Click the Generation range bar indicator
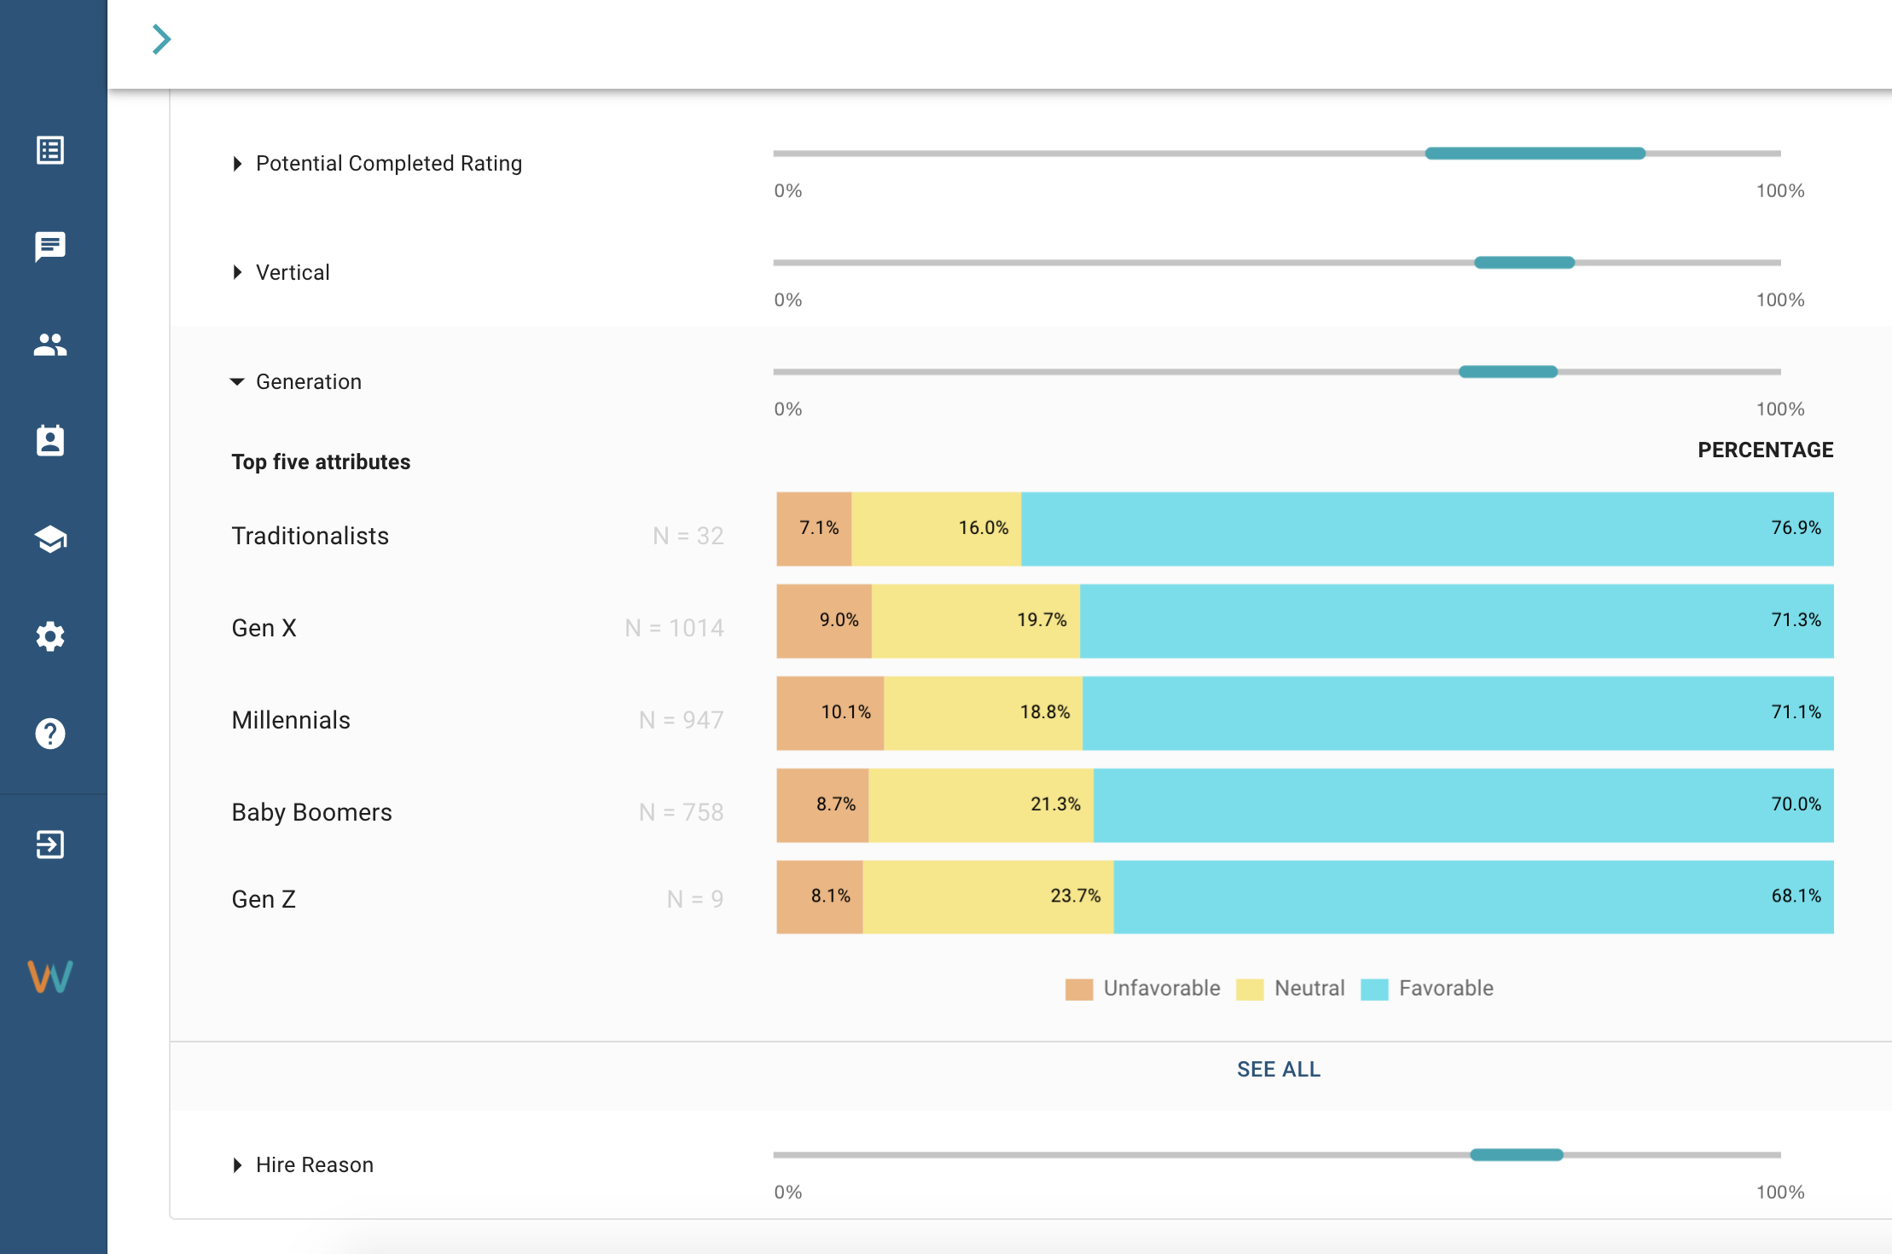Screen dimensions: 1892x1254 (x=1507, y=372)
